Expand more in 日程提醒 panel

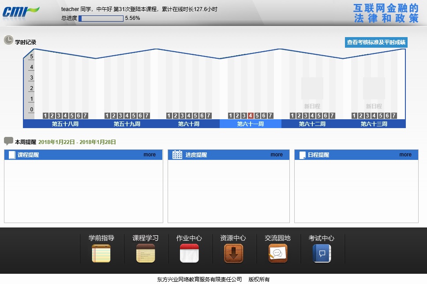click(x=405, y=155)
